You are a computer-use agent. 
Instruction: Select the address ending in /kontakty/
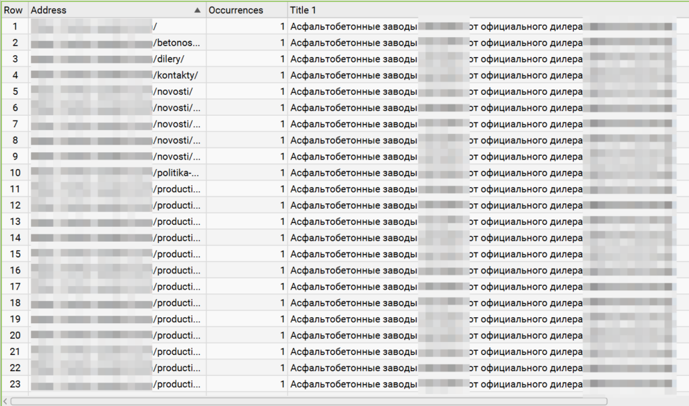click(176, 75)
